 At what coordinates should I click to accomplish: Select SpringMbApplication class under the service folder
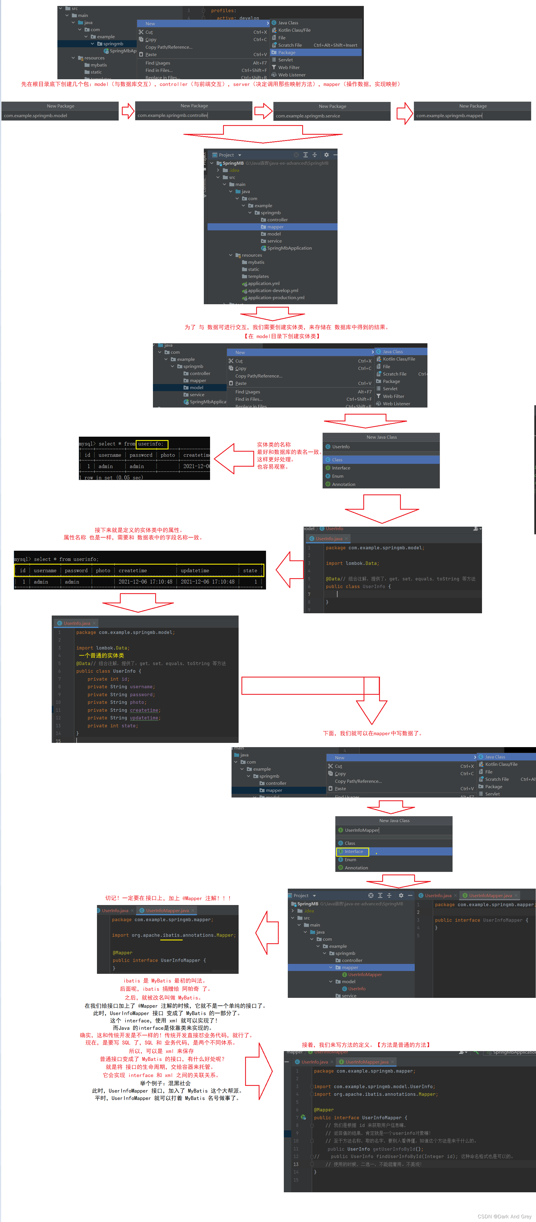(286, 248)
